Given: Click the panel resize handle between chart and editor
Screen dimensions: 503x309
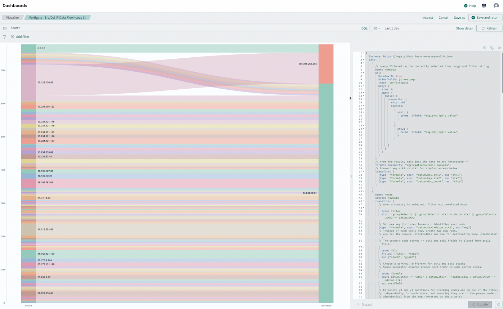Looking at the screenshot, I should click(351, 176).
